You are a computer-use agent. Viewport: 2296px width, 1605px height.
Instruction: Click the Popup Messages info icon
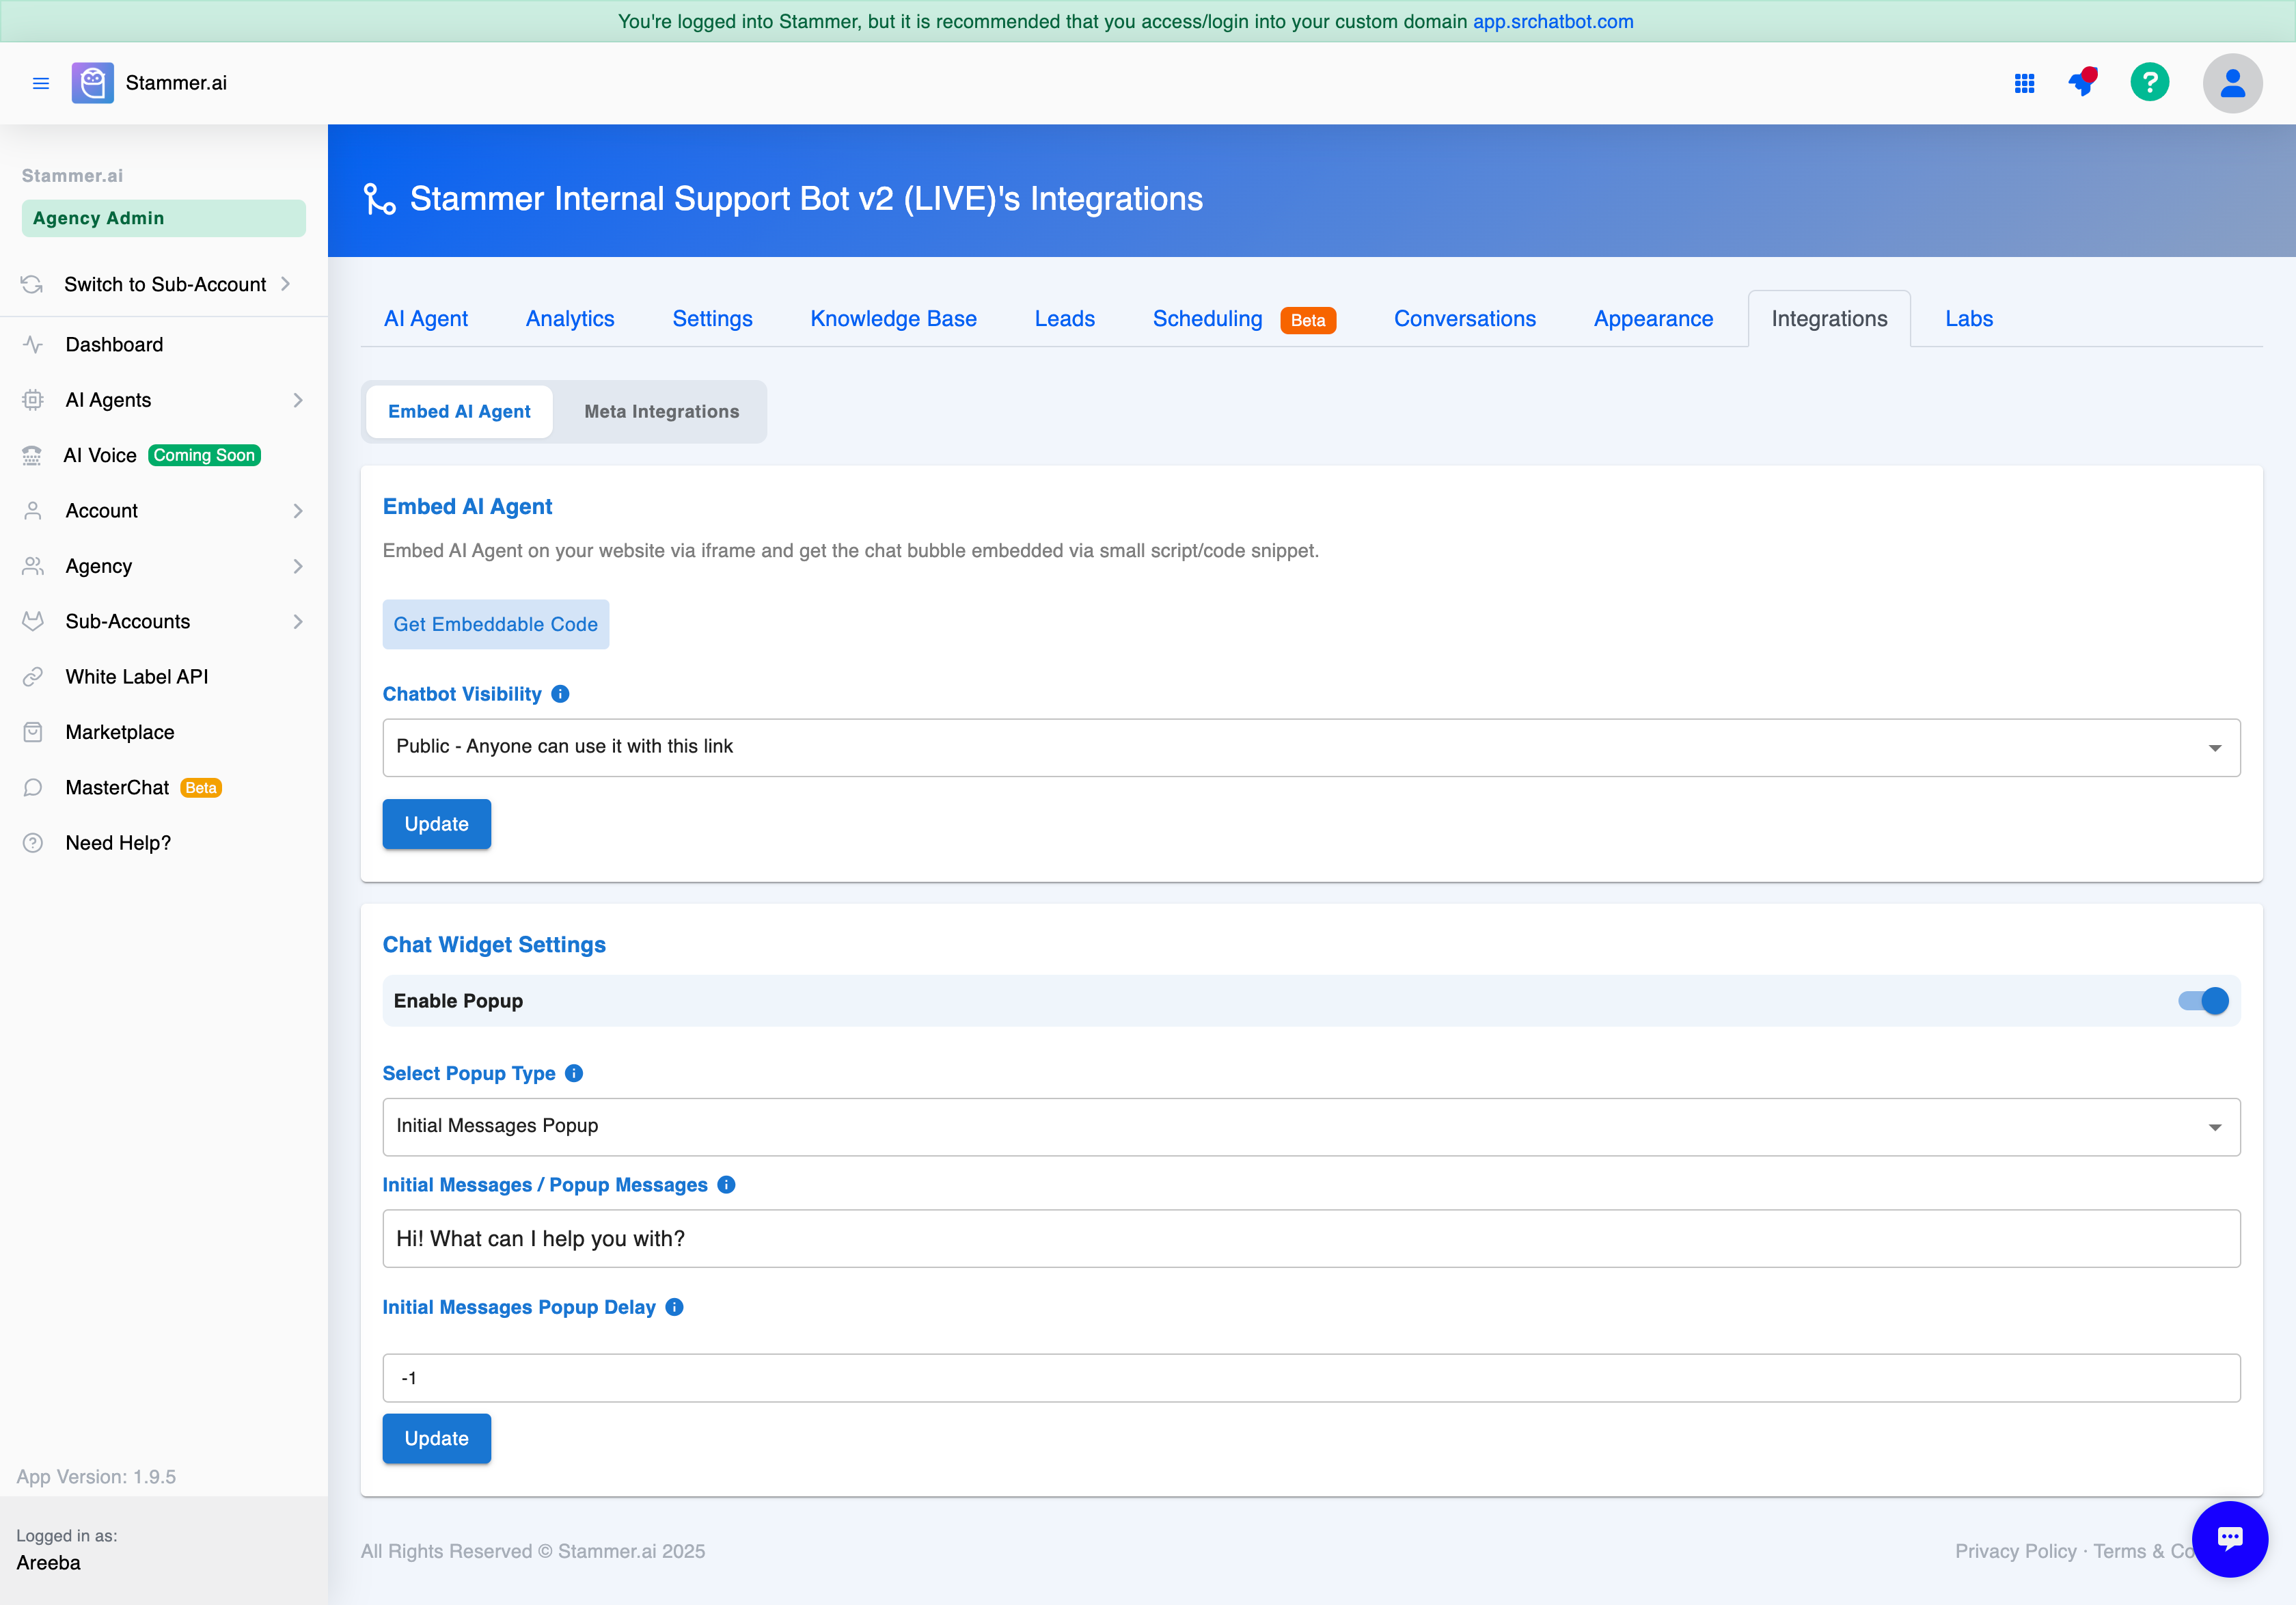click(727, 1185)
